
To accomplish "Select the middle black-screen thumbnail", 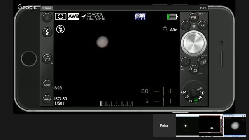I will tap(211, 125).
